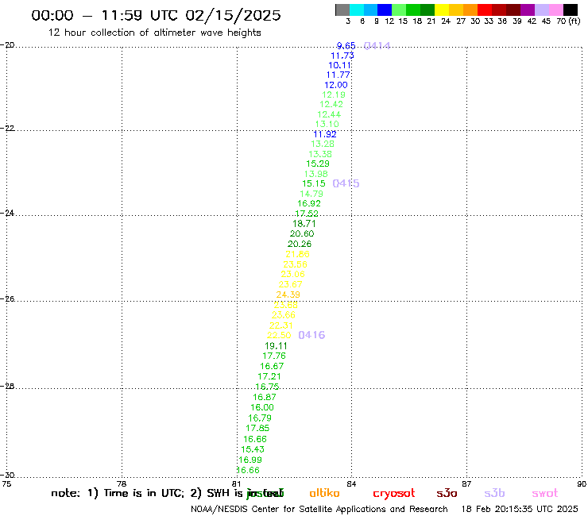
Task: Click the wave height value 17.76
Action: pos(274,356)
